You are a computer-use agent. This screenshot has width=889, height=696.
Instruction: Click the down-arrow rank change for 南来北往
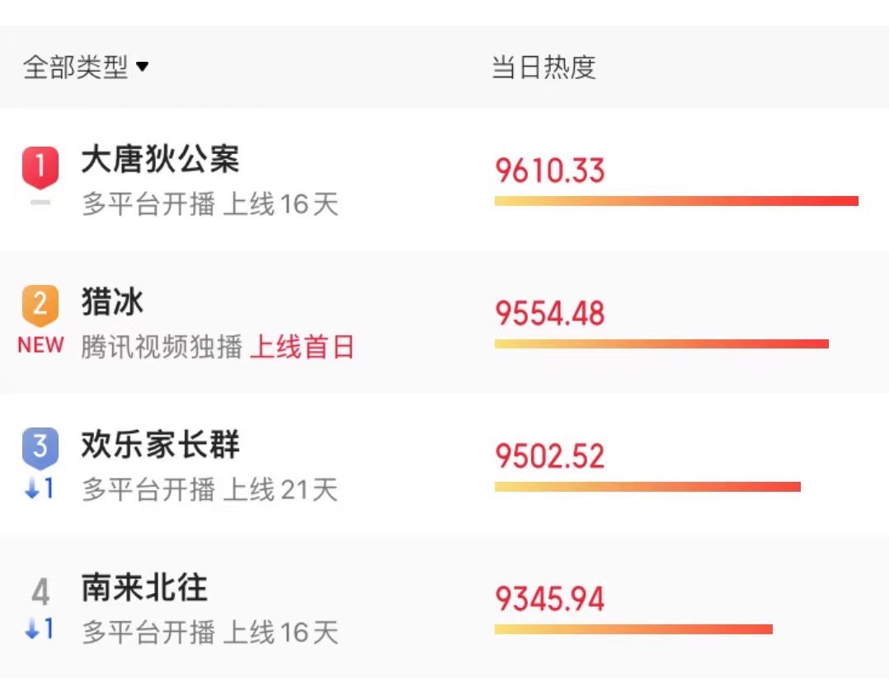(x=40, y=629)
